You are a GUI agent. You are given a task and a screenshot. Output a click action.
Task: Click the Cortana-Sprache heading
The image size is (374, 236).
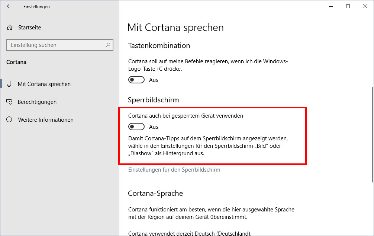tap(155, 193)
